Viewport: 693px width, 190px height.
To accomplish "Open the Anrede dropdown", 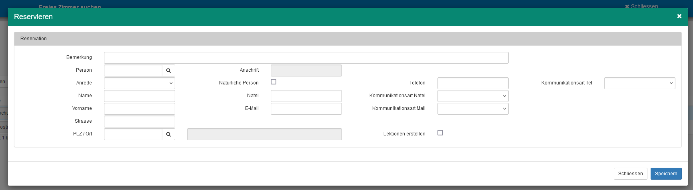I will click(139, 83).
